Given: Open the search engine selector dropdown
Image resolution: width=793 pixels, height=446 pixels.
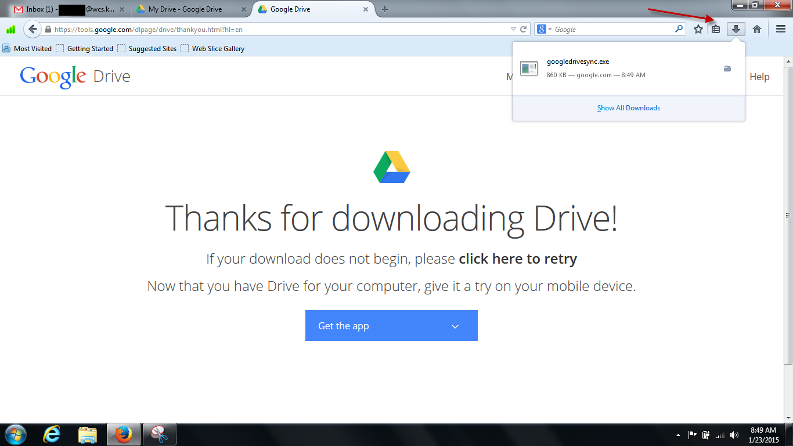Looking at the screenshot, I should click(545, 29).
